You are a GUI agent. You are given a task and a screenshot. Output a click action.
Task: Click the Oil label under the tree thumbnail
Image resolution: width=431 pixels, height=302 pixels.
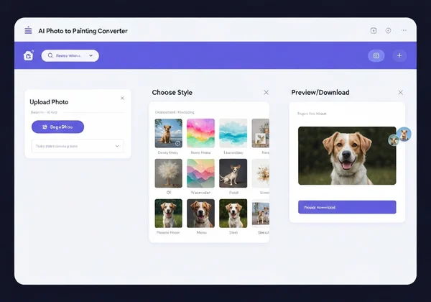tap(169, 193)
